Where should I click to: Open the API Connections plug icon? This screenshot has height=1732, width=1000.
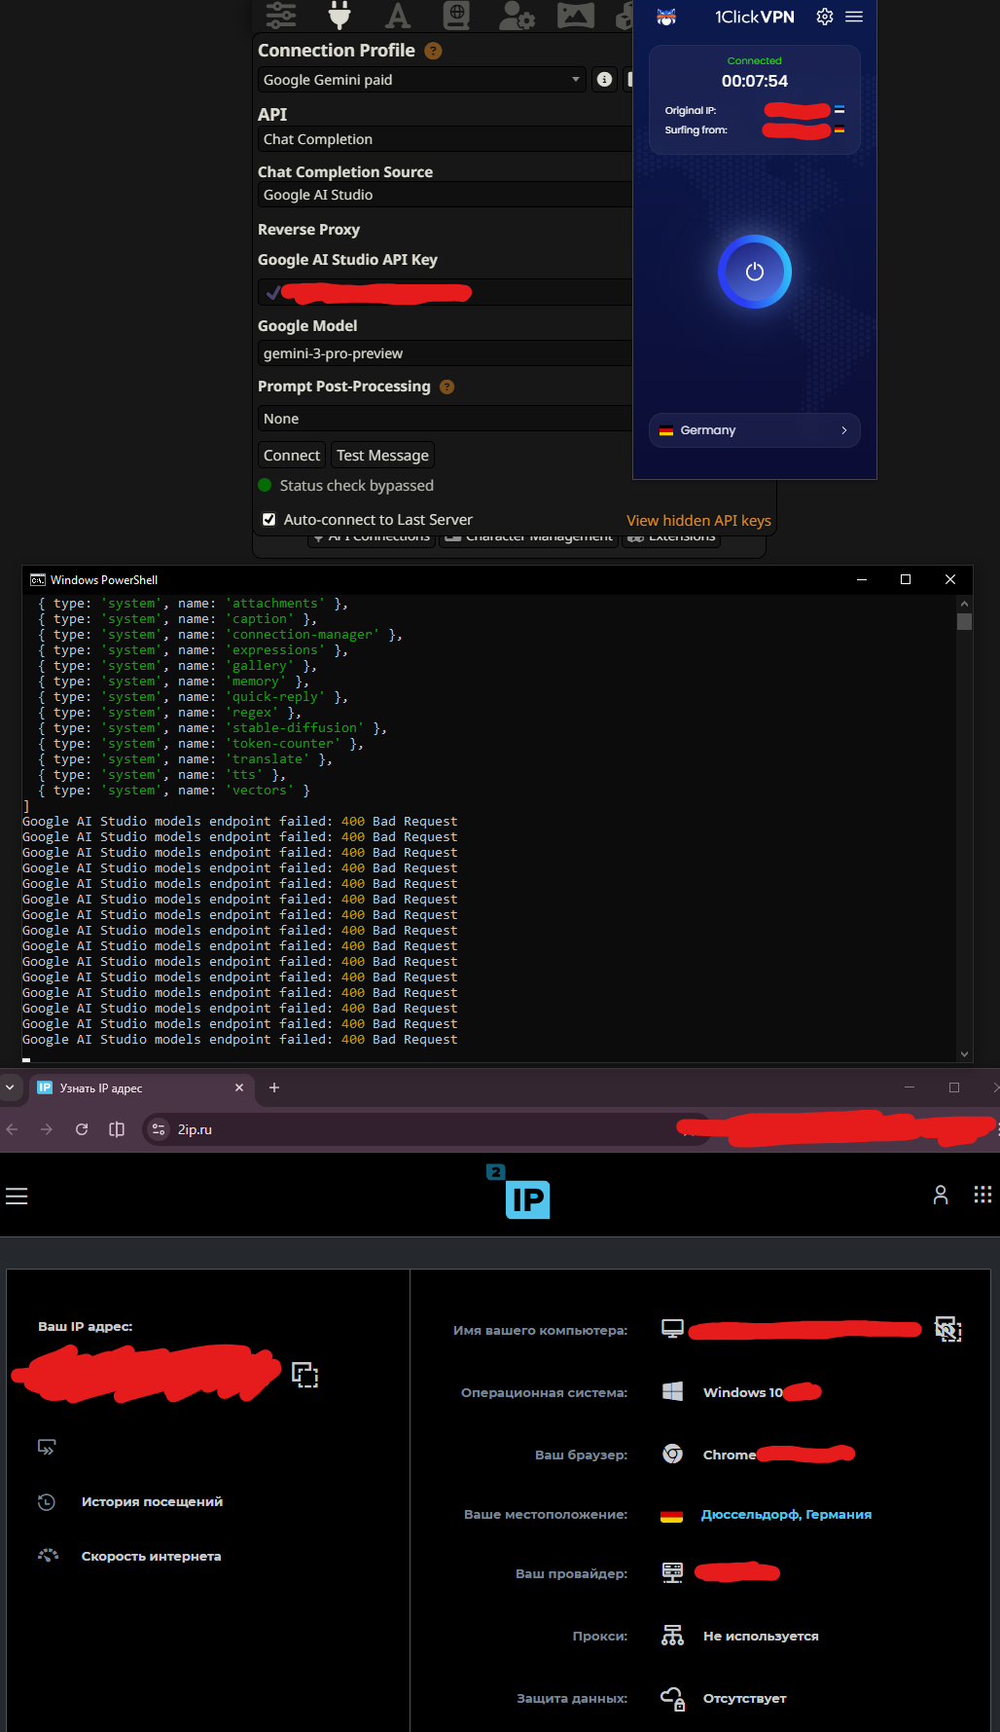click(339, 14)
